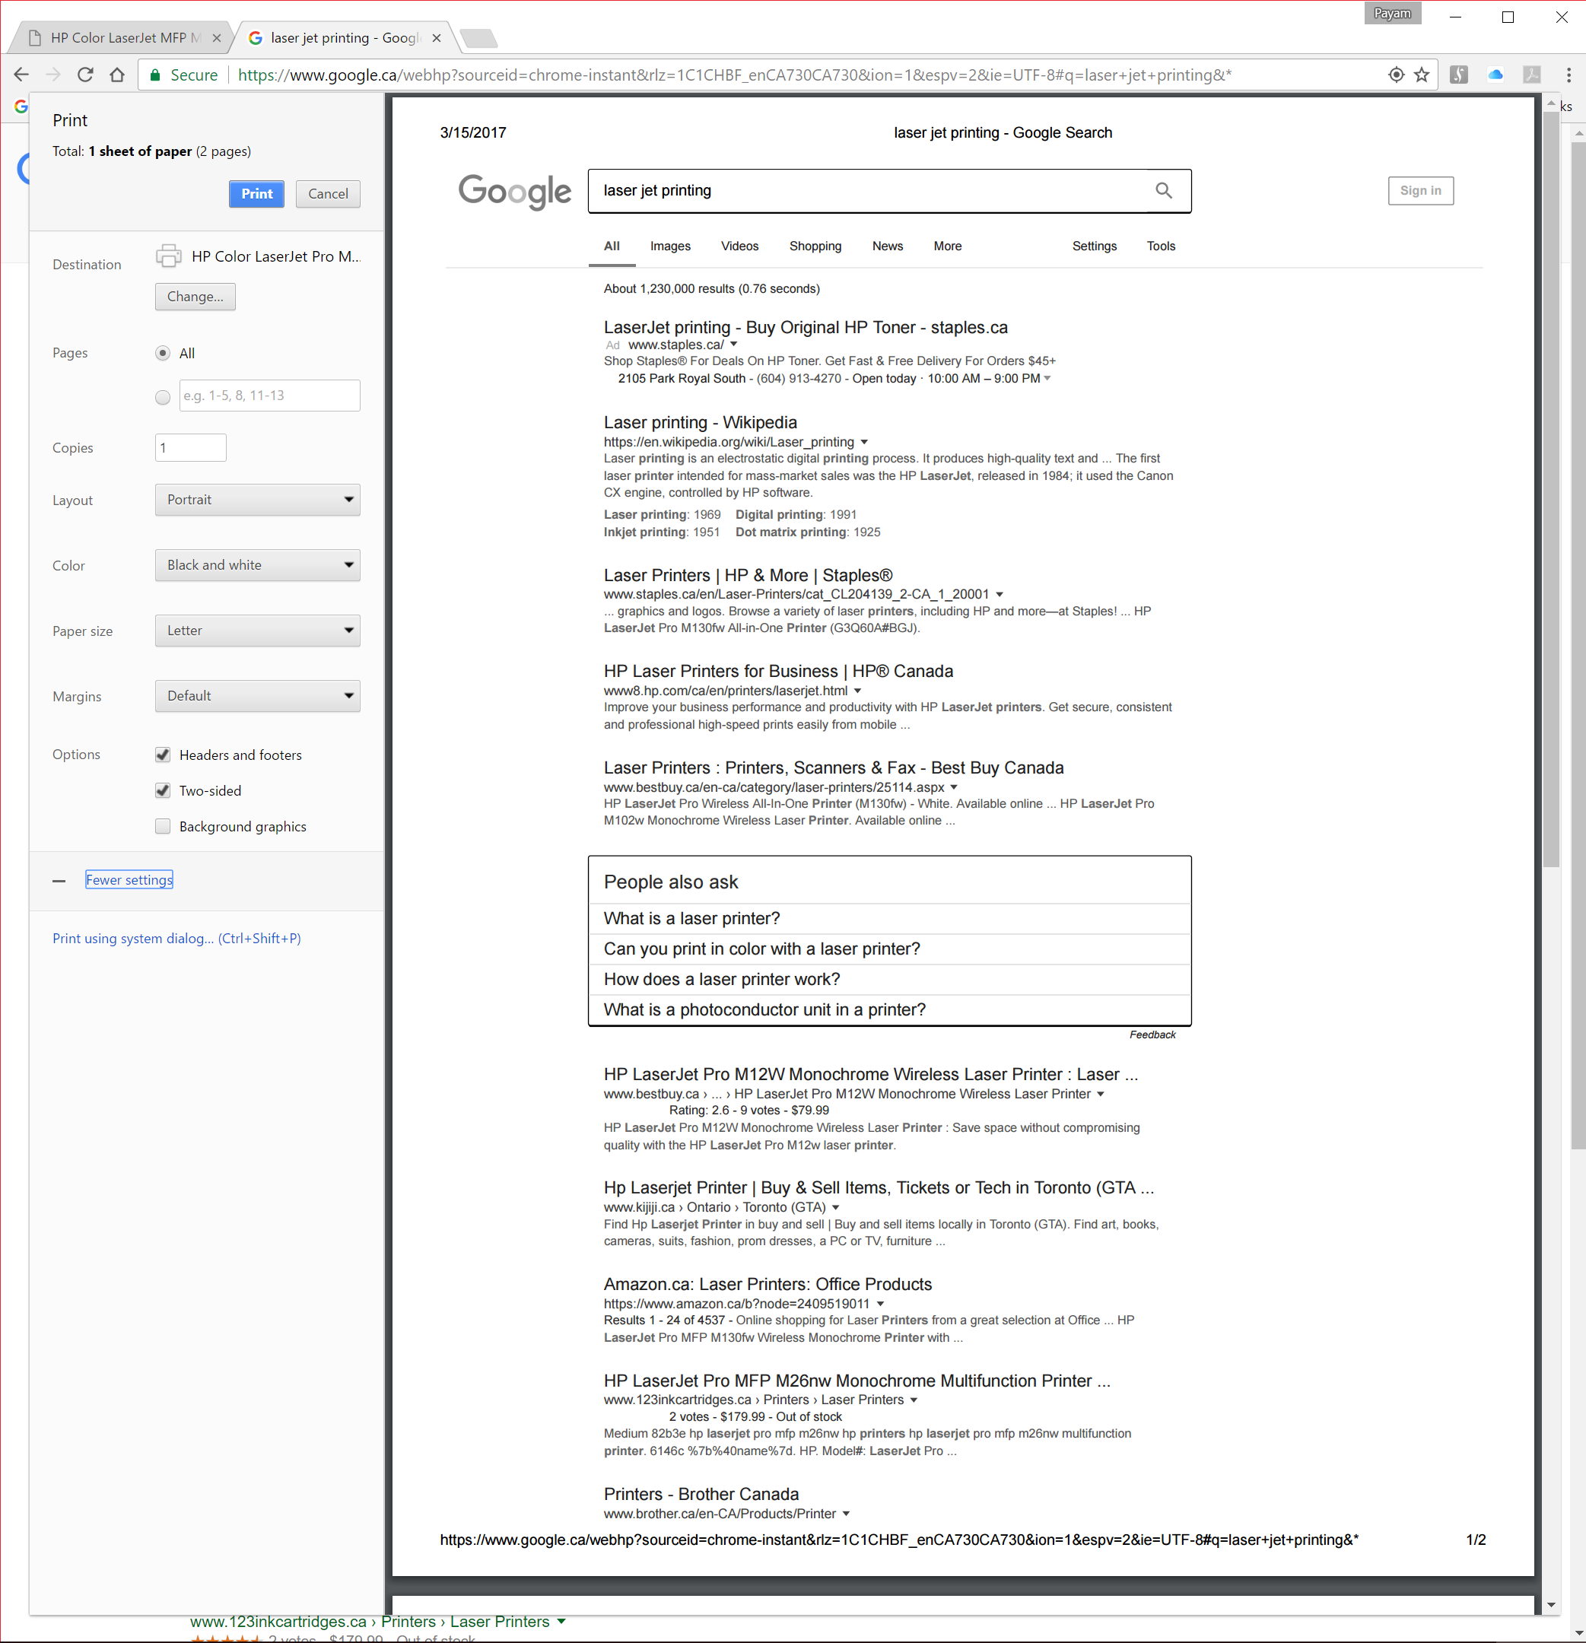1586x1643 pixels.
Task: Enable Background graphics checkbox
Action: [x=163, y=827]
